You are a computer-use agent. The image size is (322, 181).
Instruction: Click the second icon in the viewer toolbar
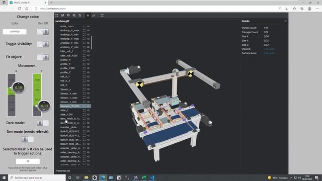(x=62, y=16)
